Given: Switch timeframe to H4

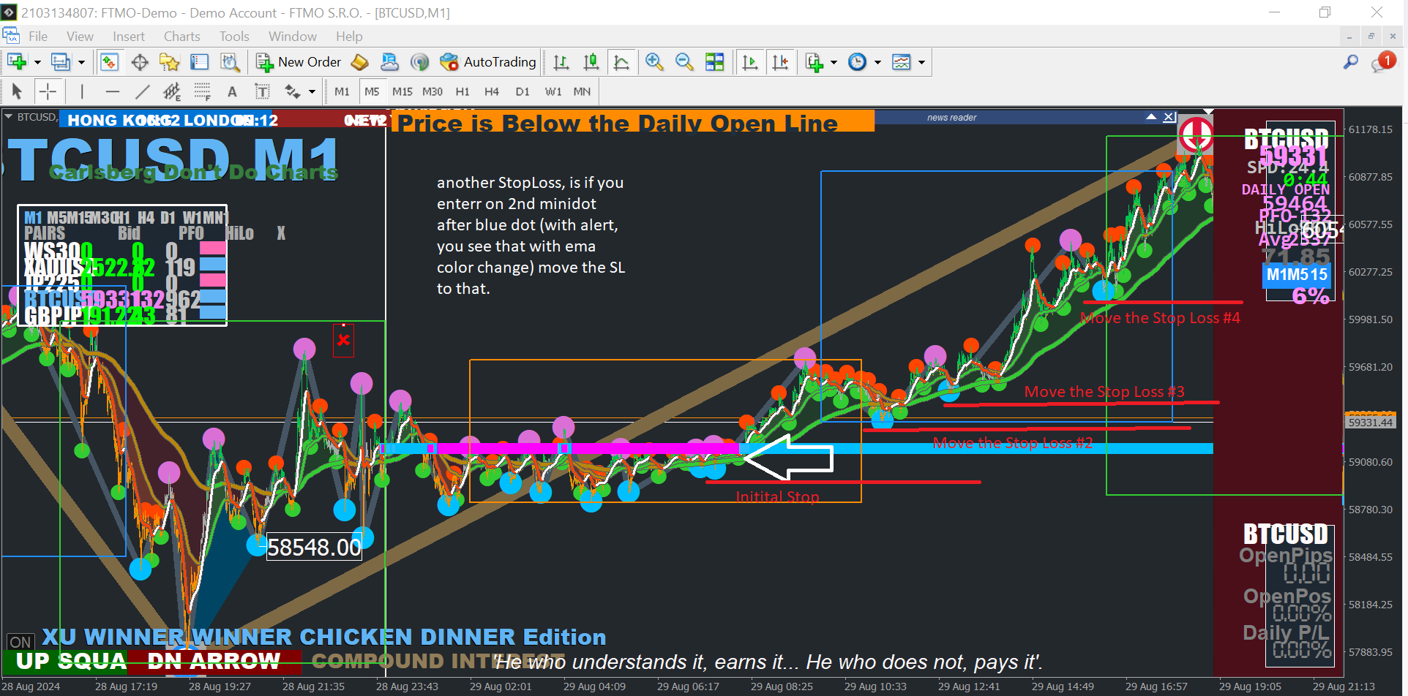Looking at the screenshot, I should click(x=492, y=91).
